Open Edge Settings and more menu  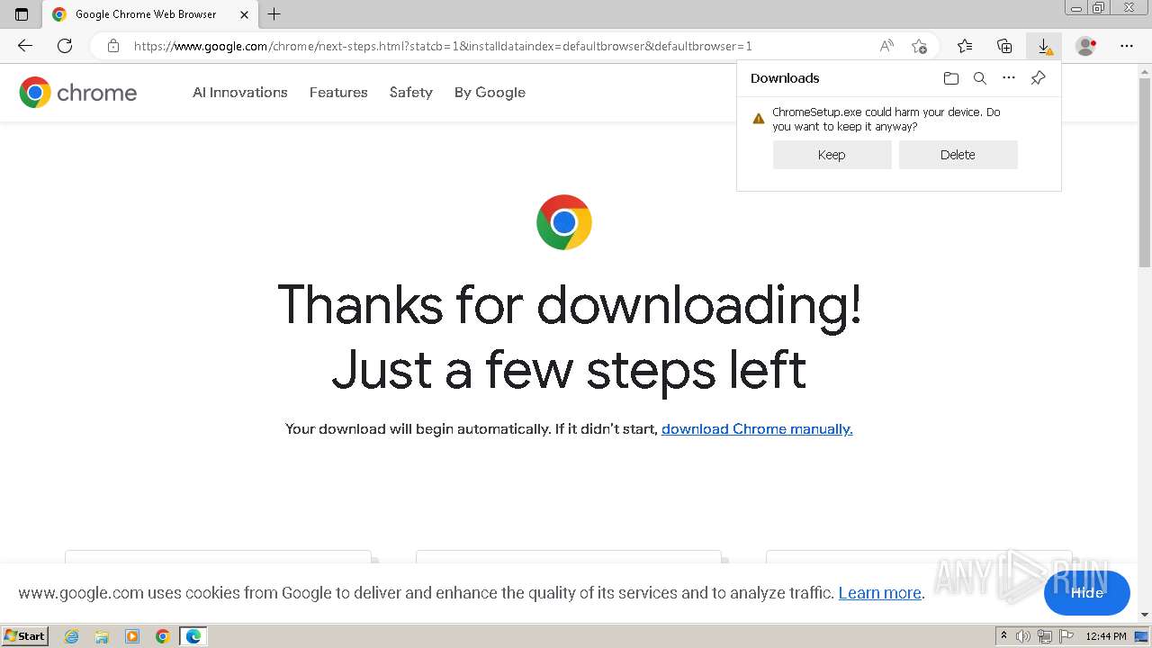(1127, 46)
